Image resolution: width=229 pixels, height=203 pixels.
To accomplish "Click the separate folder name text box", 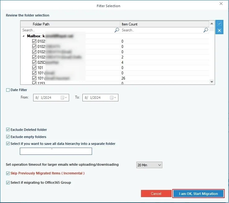I will click(56, 151).
